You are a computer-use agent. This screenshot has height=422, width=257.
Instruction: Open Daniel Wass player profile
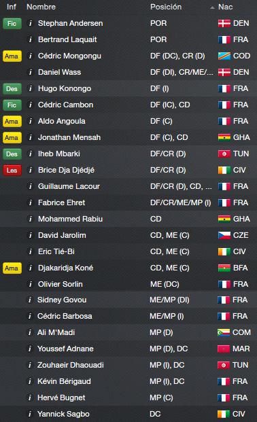[x=60, y=72]
